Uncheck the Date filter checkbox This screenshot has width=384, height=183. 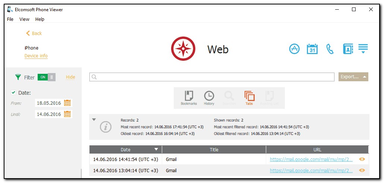pos(14,93)
